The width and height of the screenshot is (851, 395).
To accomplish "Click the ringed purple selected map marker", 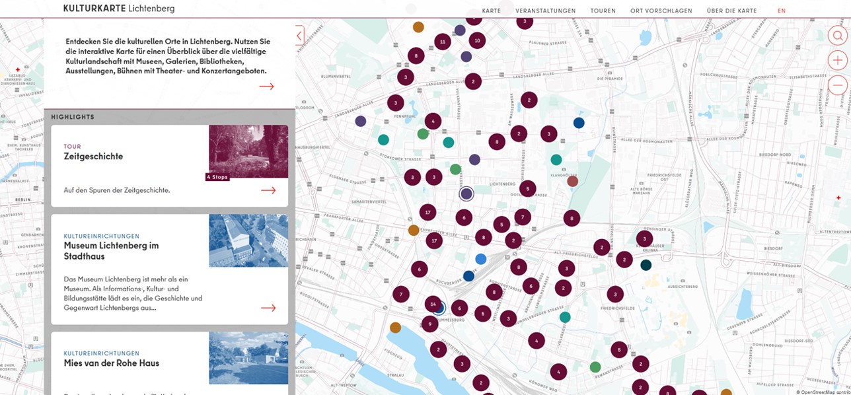I will 466,194.
